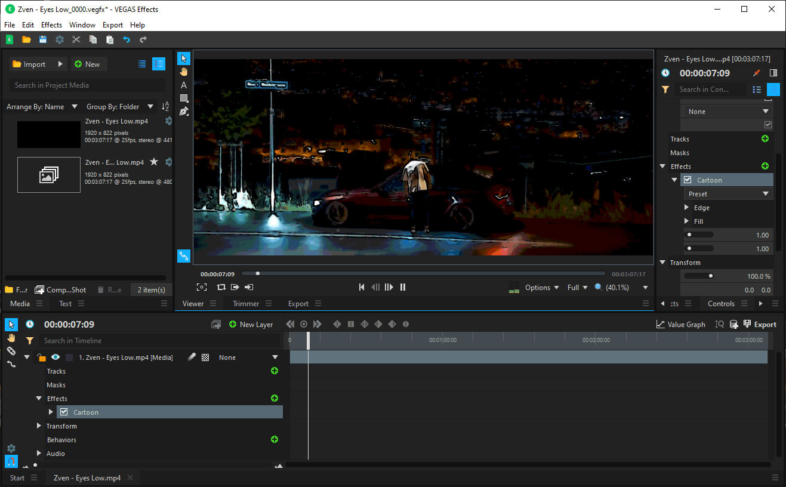Choose the Rectangle mask tool
786x487 pixels.
(x=183, y=98)
